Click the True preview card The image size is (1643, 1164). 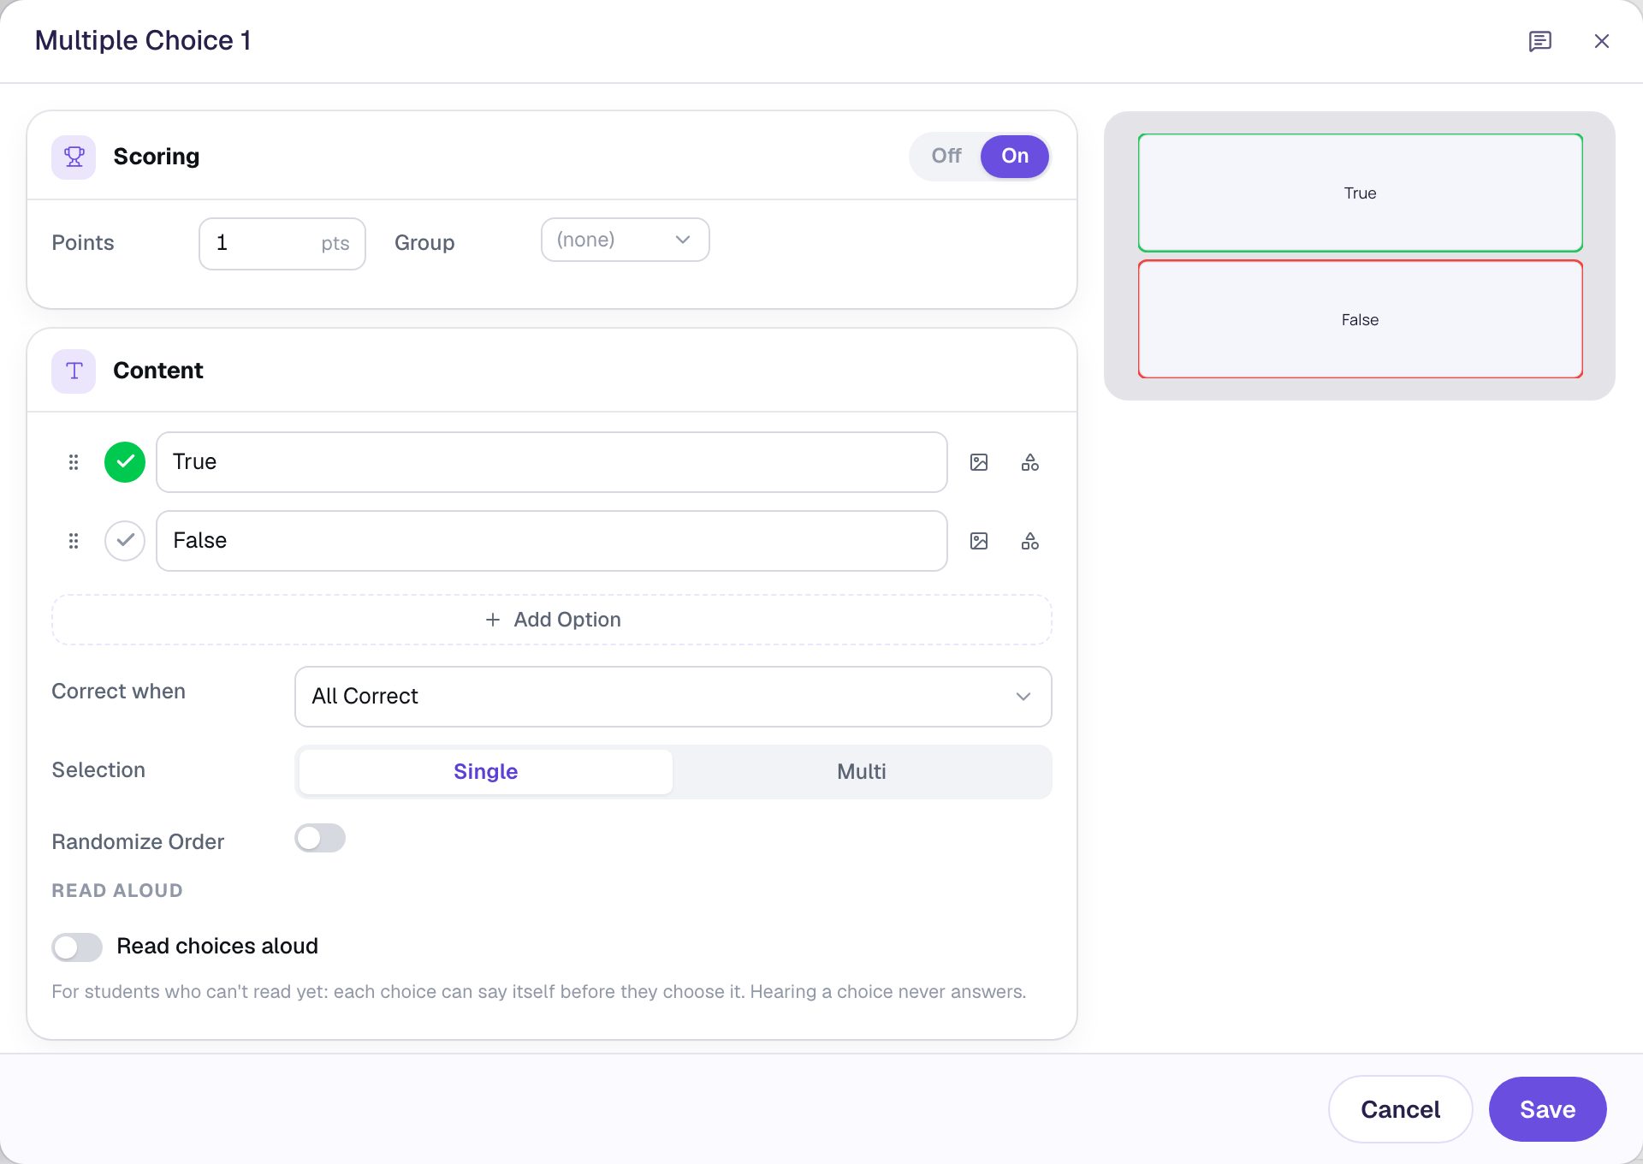tap(1360, 193)
